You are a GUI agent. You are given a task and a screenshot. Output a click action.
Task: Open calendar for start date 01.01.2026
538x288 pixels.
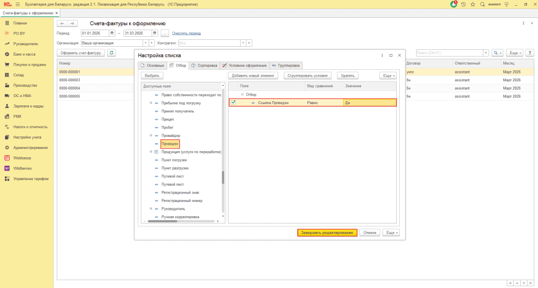[x=111, y=34]
